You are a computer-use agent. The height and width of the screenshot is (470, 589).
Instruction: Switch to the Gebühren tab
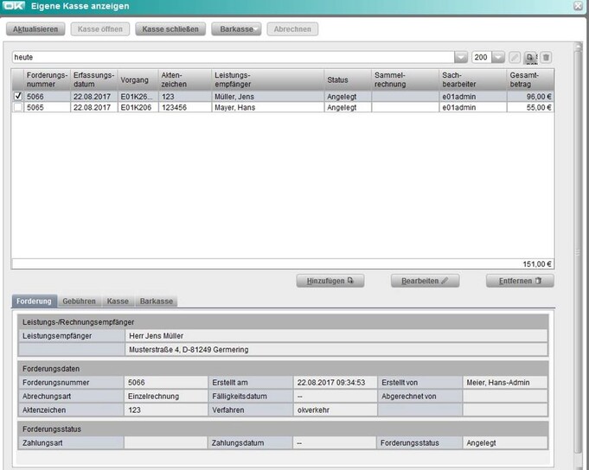tap(79, 302)
